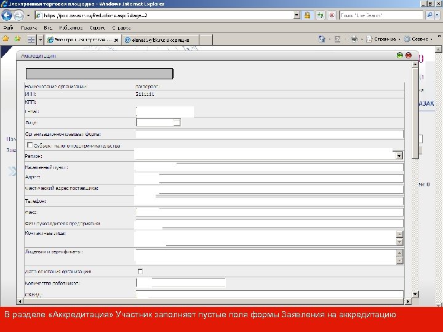
Task: Click the RSS feeds toolbar icon
Action: tap(337, 39)
